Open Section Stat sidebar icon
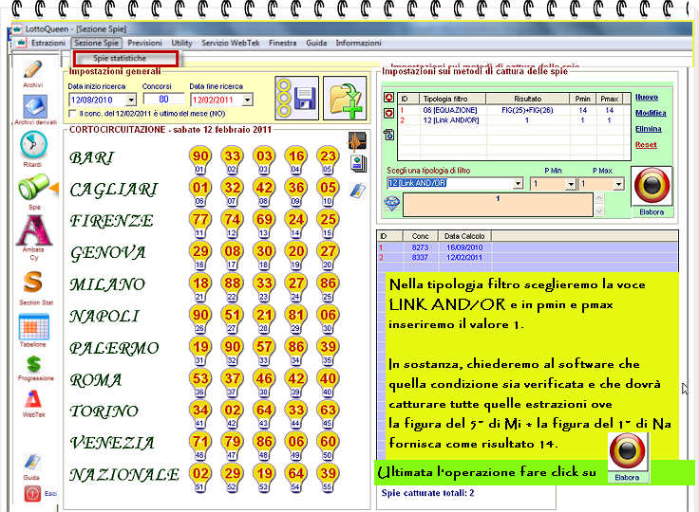Image resolution: width=699 pixels, height=512 pixels. pos(33,282)
